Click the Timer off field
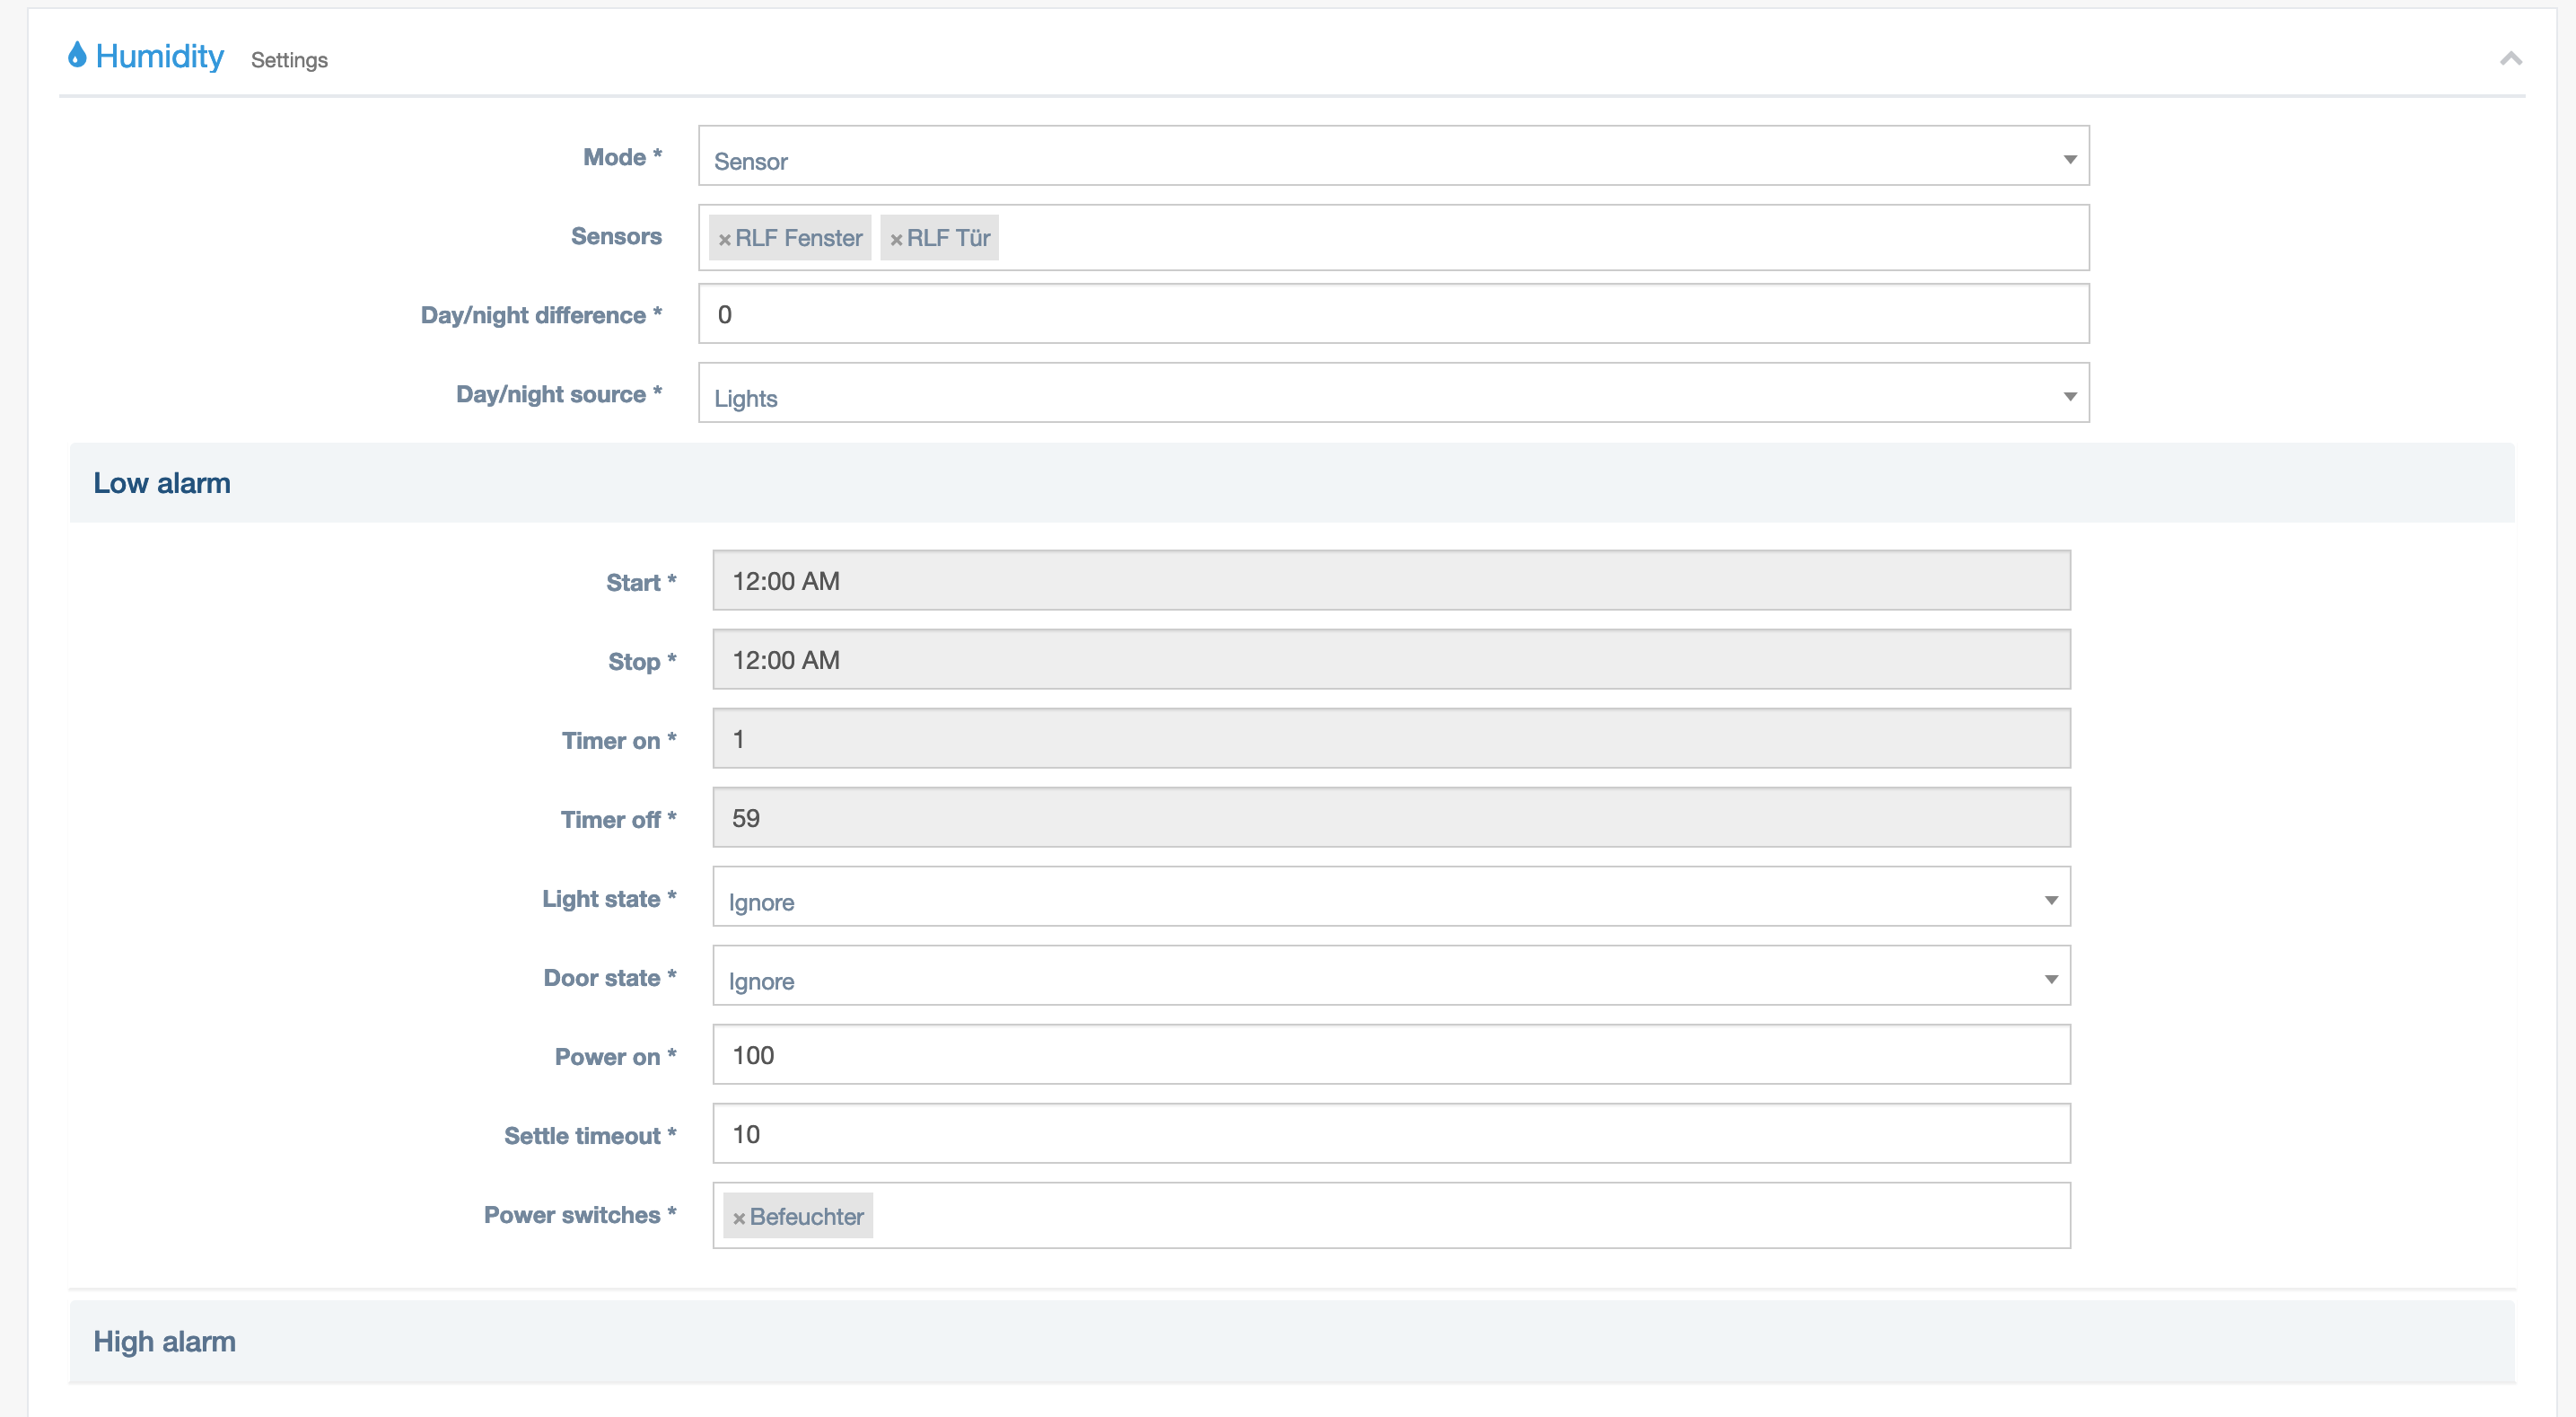This screenshot has width=2576, height=1417. [x=1391, y=819]
